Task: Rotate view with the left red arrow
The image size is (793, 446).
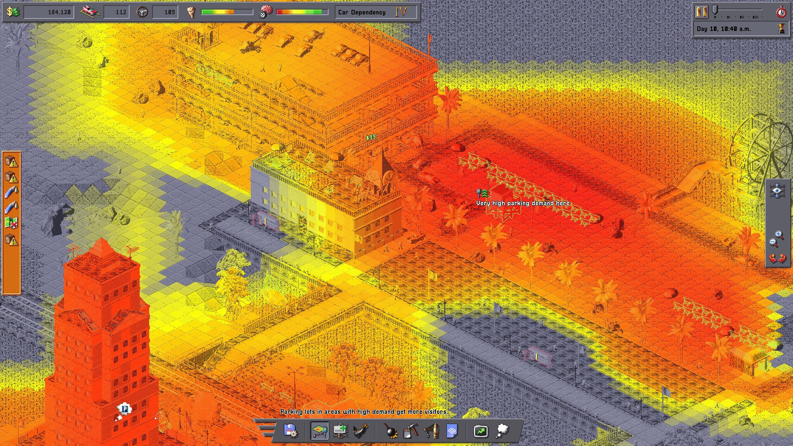Action: [773, 259]
